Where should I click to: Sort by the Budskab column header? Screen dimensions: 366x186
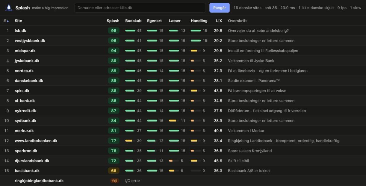[133, 21]
